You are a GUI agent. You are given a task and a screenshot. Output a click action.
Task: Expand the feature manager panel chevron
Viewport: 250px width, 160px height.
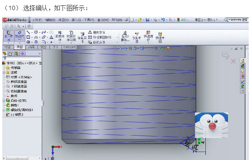tap(40, 54)
